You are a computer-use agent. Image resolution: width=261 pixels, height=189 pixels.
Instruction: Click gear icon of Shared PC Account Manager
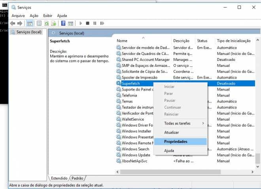click(x=119, y=59)
